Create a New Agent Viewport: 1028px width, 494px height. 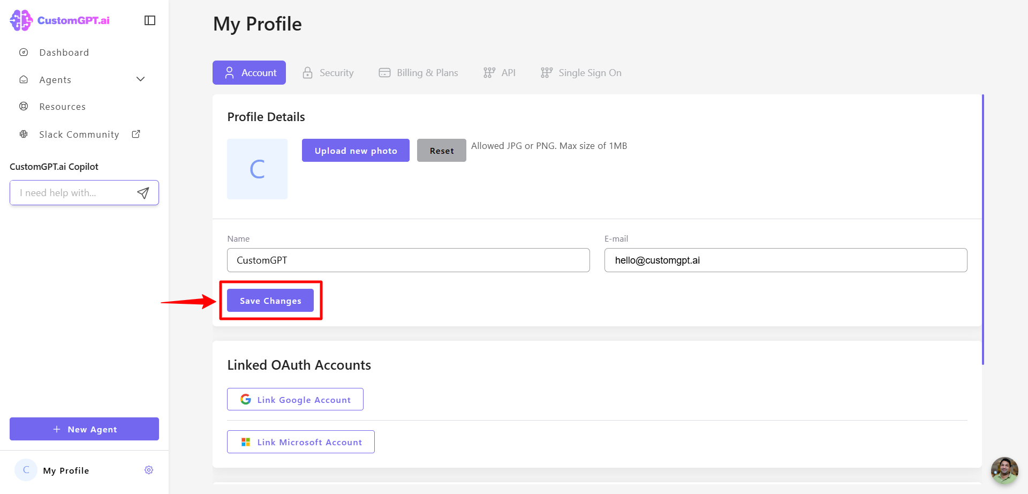[x=84, y=429]
